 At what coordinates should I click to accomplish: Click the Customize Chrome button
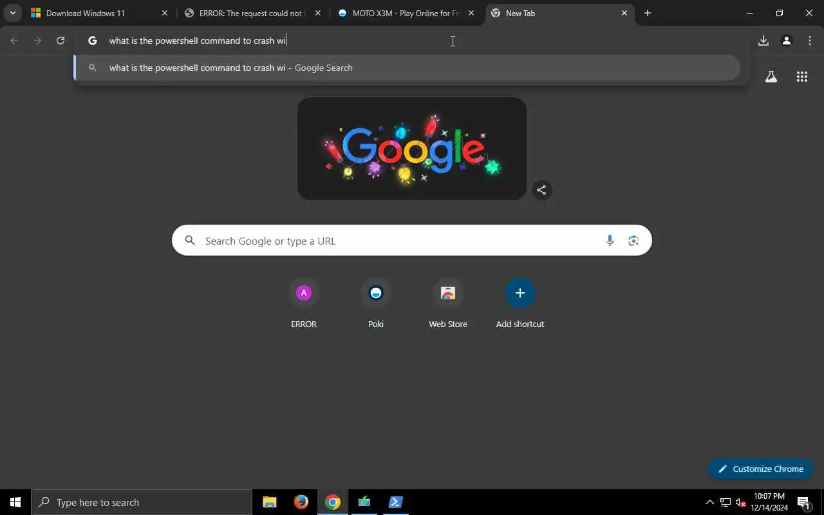click(760, 469)
